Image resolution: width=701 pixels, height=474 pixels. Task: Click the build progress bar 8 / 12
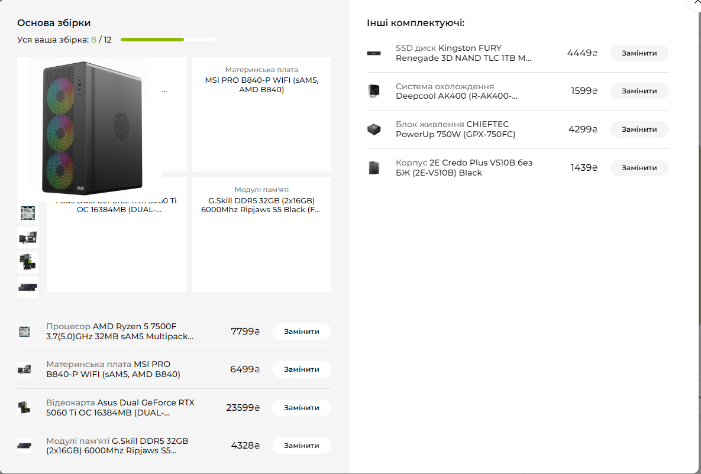click(167, 40)
